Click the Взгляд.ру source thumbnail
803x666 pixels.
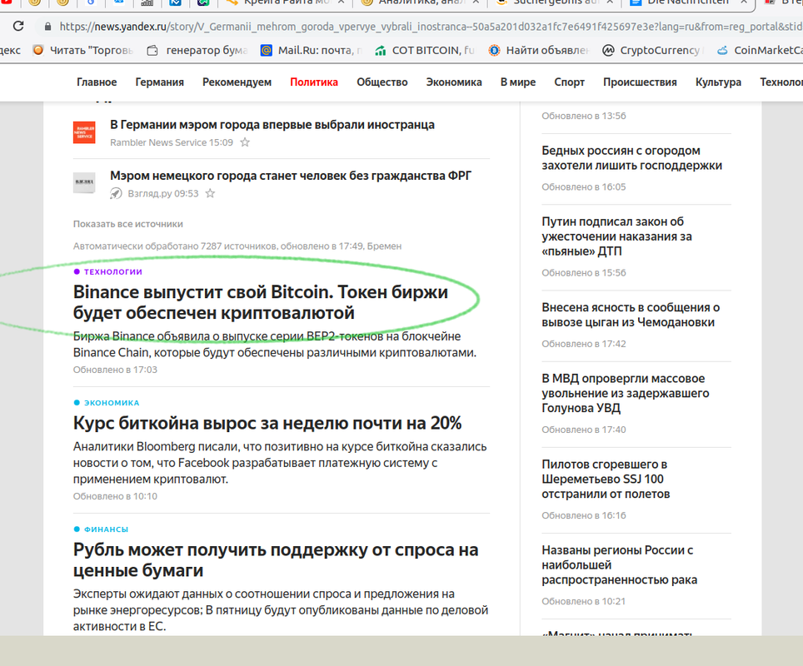pos(84,183)
